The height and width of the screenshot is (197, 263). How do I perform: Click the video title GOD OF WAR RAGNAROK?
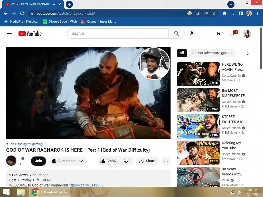point(78,150)
